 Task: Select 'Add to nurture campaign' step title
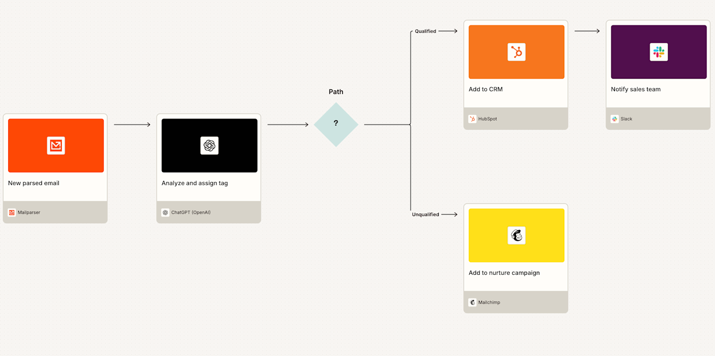tap(504, 273)
